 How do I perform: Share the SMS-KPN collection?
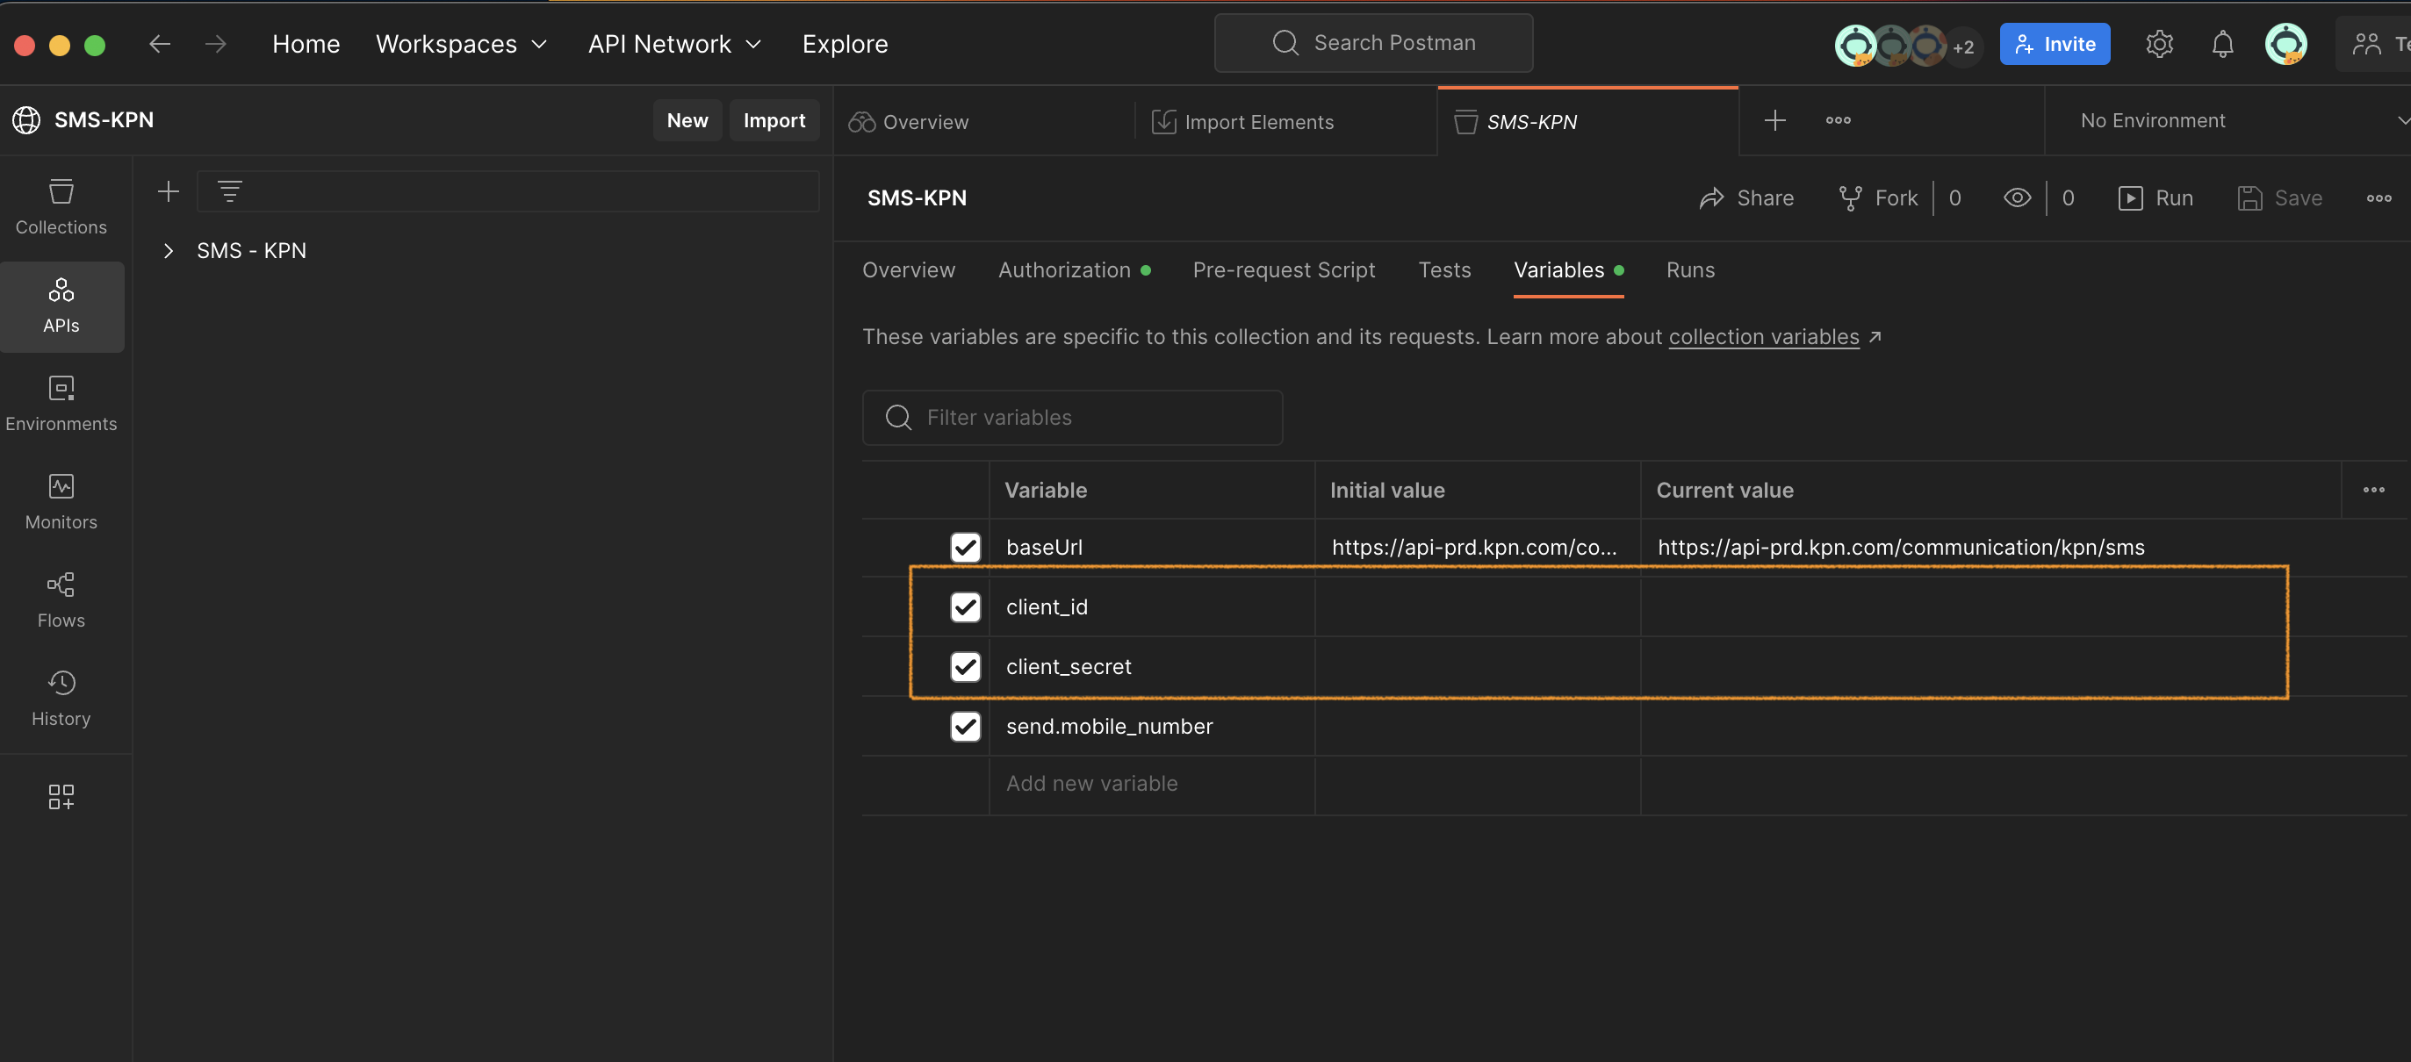pyautogui.click(x=1746, y=197)
